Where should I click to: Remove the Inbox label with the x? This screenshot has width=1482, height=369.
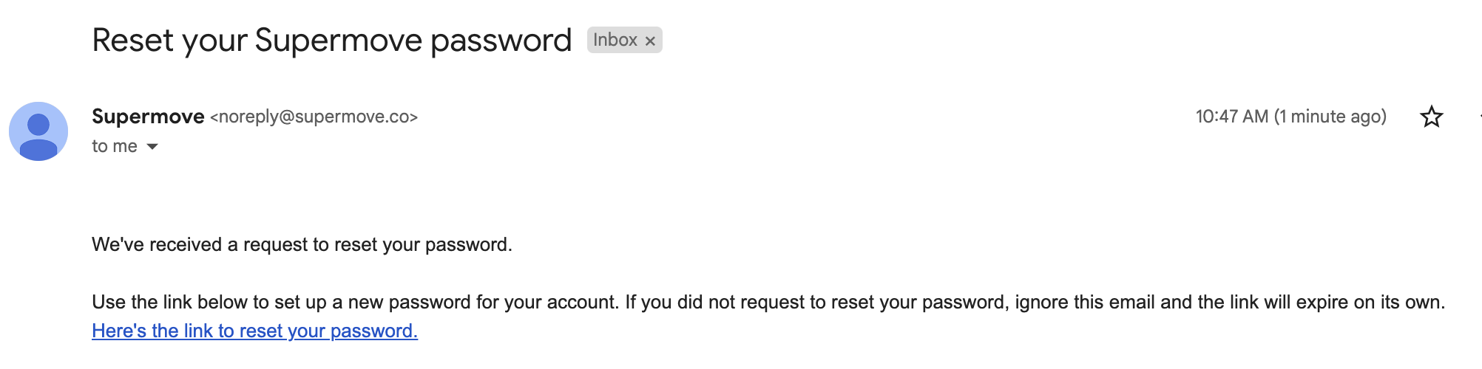pos(650,41)
